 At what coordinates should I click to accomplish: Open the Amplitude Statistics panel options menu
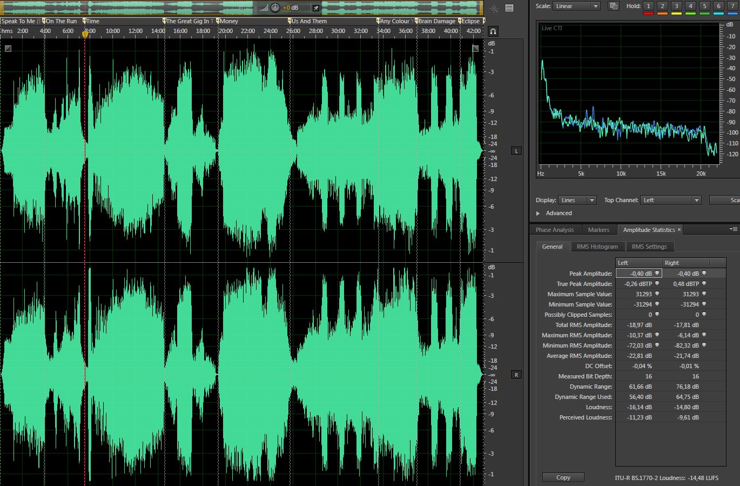click(734, 229)
